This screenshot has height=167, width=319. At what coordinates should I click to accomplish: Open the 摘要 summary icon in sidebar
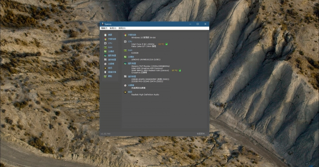click(x=105, y=35)
